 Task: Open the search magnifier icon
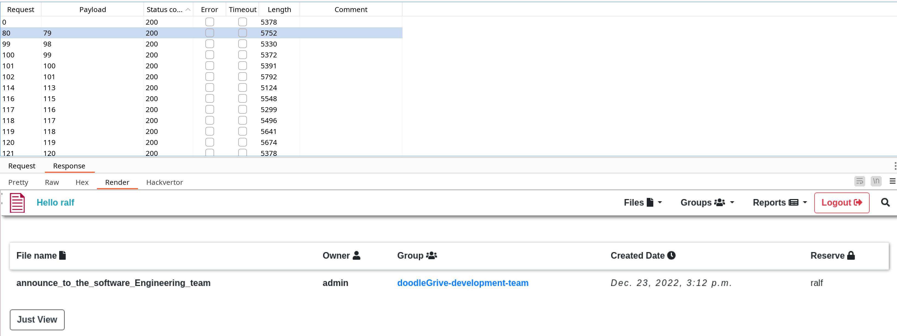coord(885,202)
